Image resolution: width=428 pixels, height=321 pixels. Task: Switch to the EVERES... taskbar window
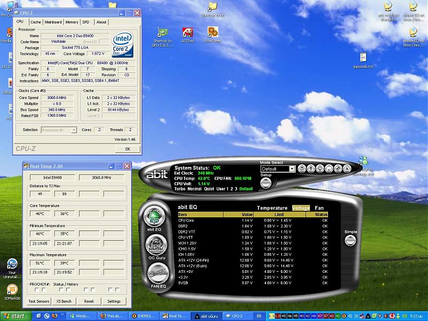[x=143, y=316]
